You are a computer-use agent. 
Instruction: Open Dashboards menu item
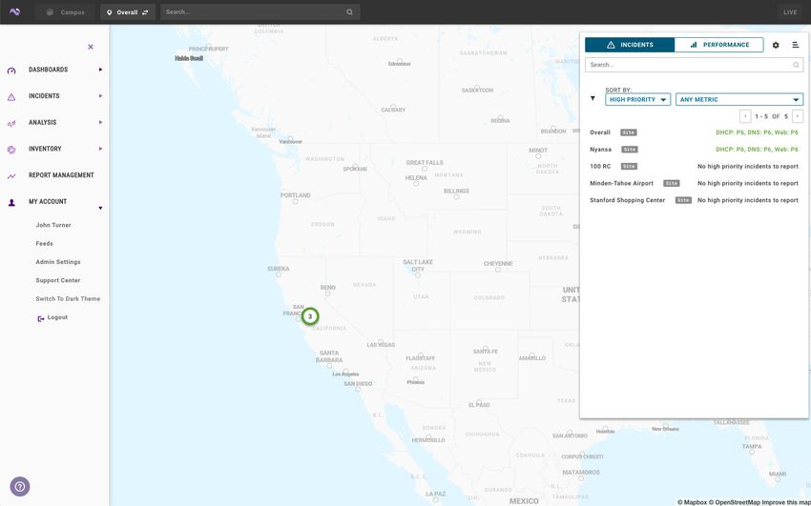48,70
